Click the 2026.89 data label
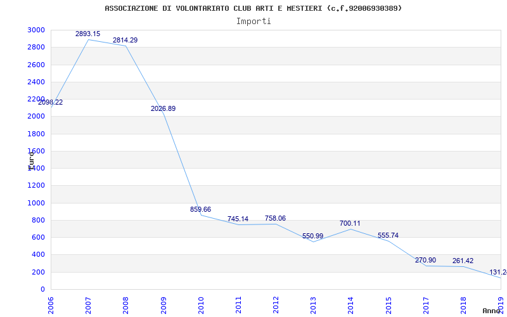 pos(164,108)
